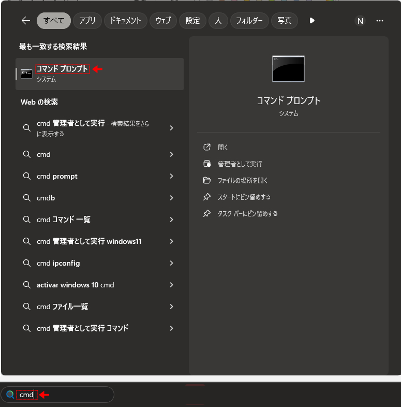Expand chevron for cmd ipconfig

tap(171, 263)
